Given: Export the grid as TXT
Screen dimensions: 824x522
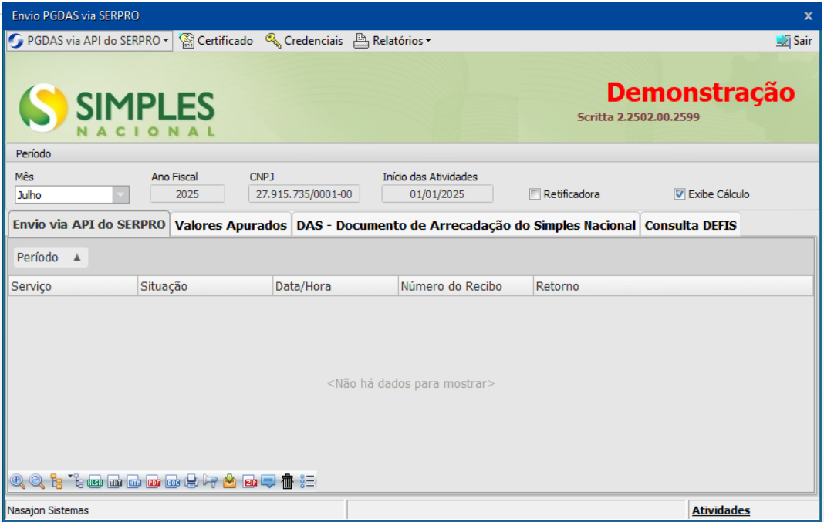Looking at the screenshot, I should coord(115,482).
